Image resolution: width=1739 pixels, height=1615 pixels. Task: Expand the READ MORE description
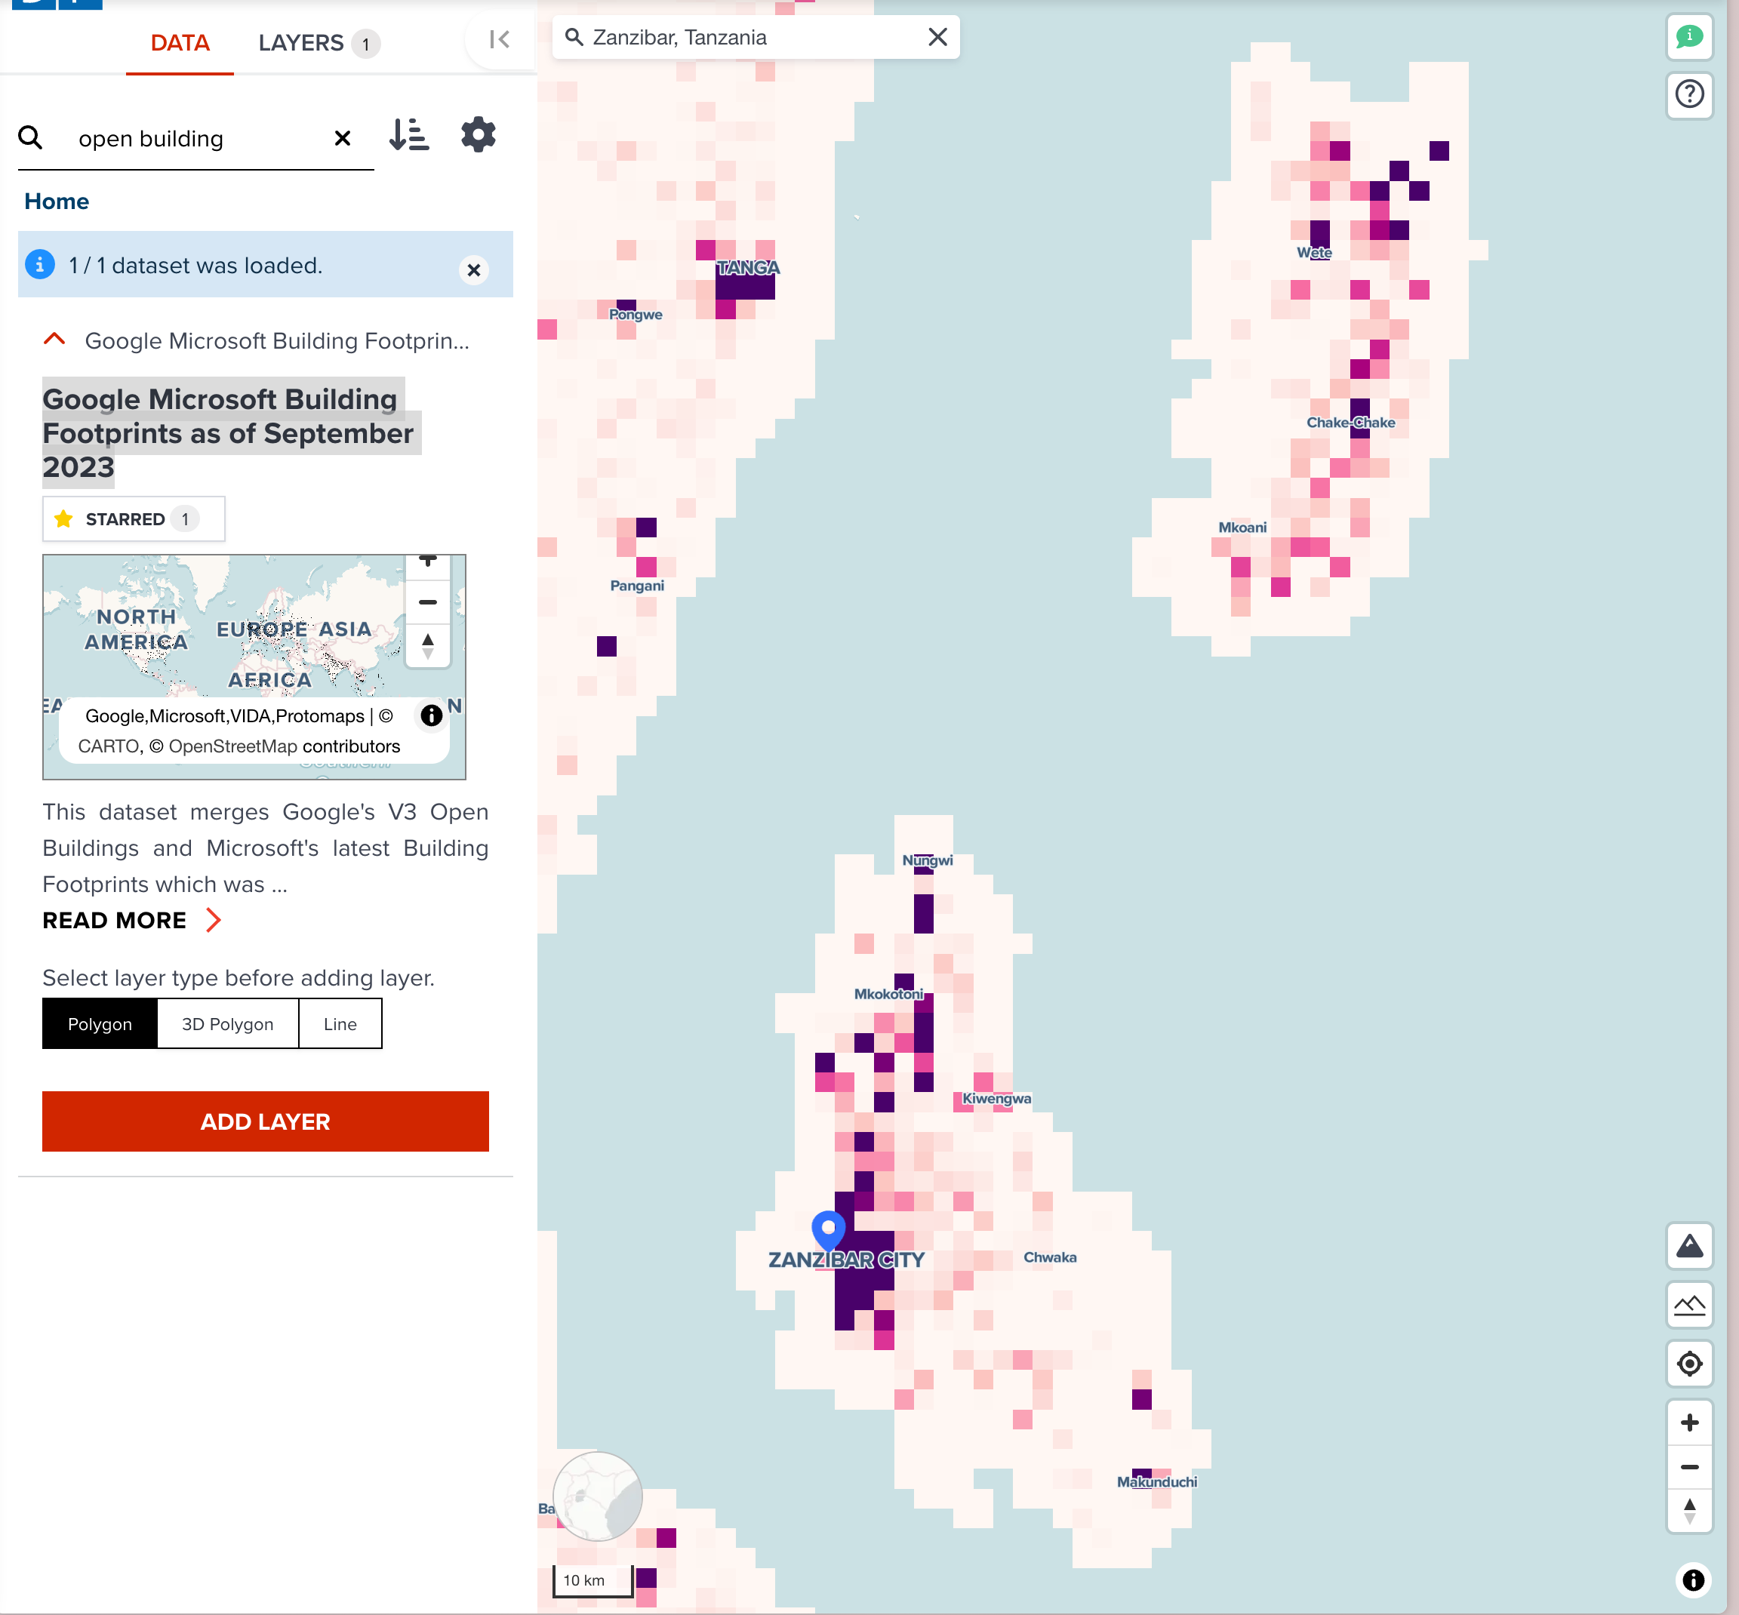[115, 920]
